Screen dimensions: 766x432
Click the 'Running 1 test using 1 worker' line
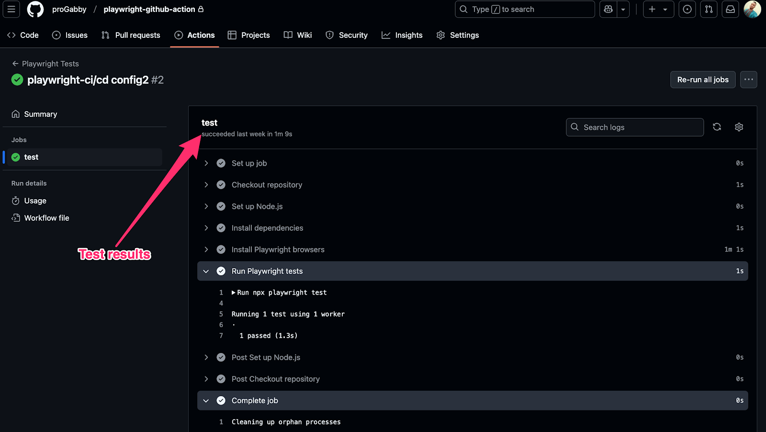[x=288, y=314]
